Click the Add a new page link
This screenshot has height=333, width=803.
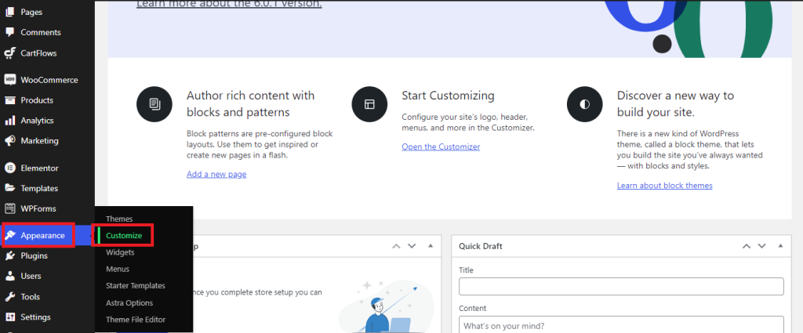[216, 174]
